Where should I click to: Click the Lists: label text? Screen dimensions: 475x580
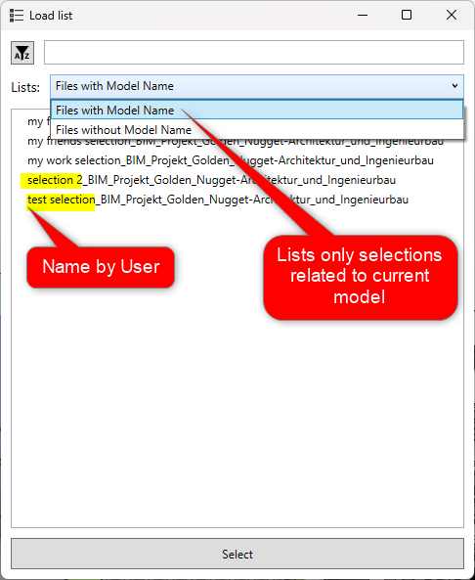pyautogui.click(x=25, y=87)
